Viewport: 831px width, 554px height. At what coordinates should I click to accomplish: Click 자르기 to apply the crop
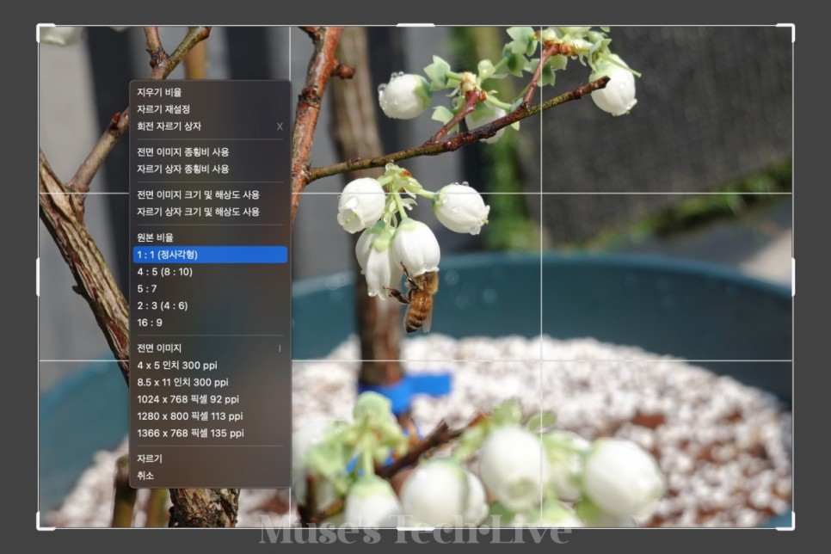211,459
